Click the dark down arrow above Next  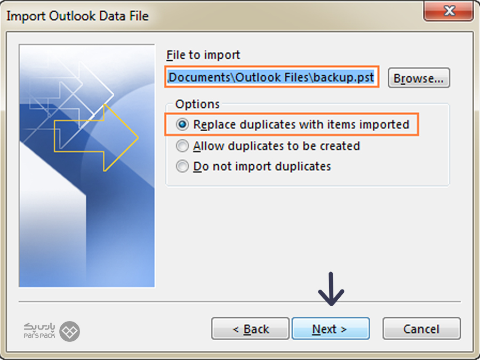click(331, 289)
